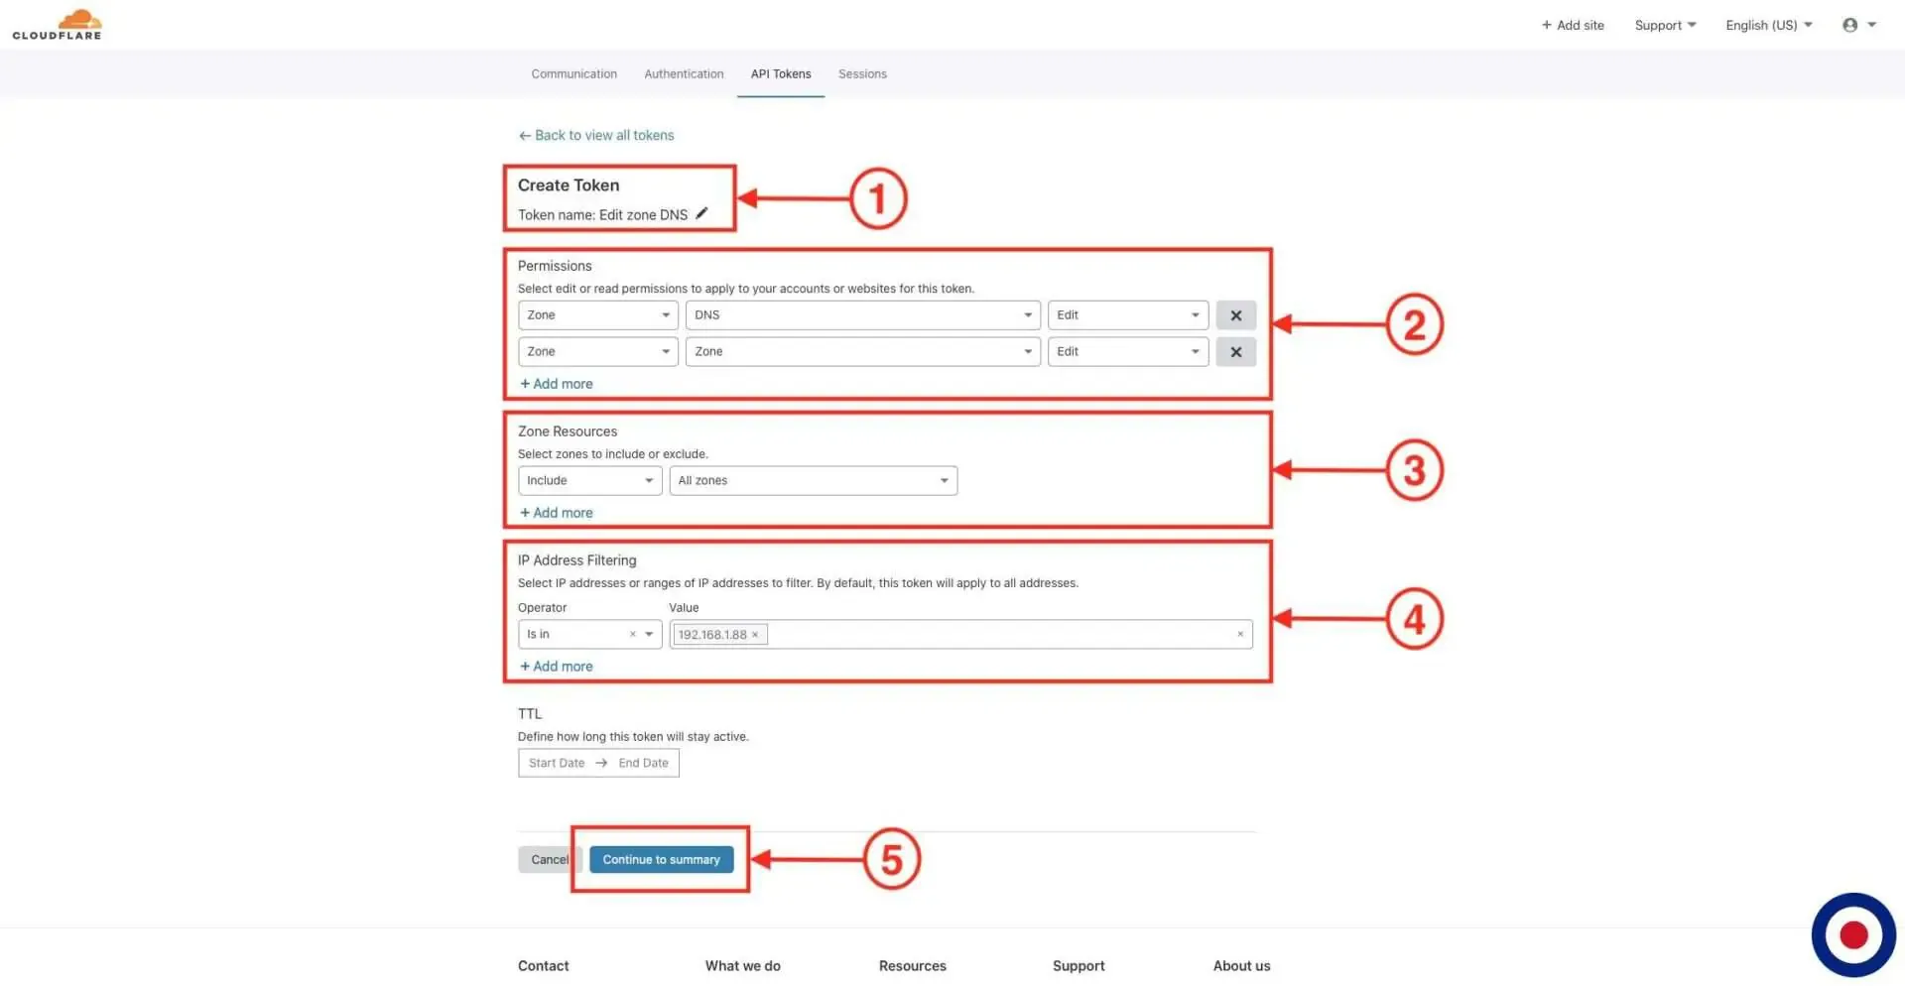1905x986 pixels.
Task: Clear all IP address values
Action: [1239, 635]
